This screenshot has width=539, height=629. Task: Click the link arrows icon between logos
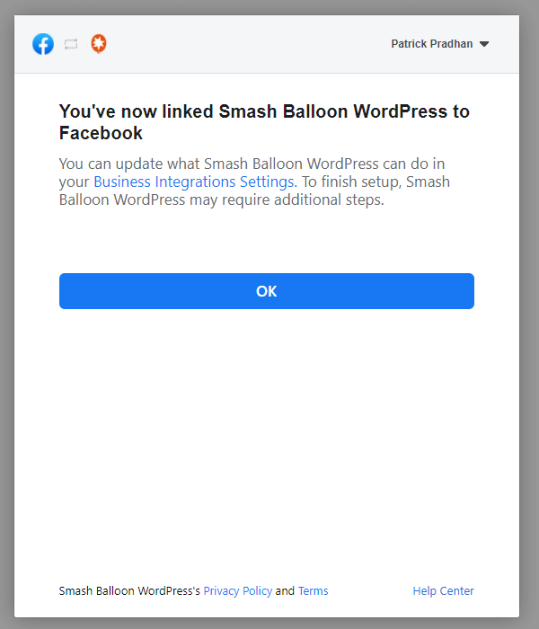coord(71,44)
